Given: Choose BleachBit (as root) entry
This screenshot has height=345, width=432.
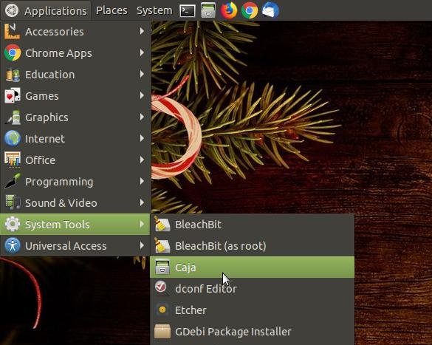Looking at the screenshot, I should click(x=252, y=246).
